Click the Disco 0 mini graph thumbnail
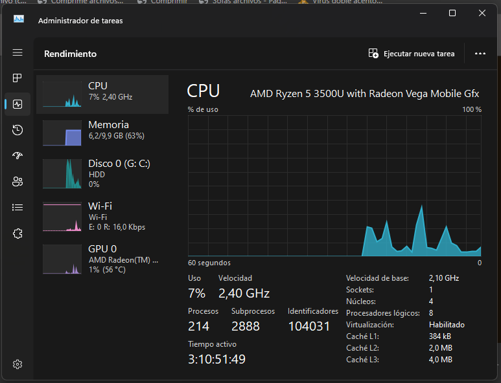The height and width of the screenshot is (383, 501). point(62,174)
